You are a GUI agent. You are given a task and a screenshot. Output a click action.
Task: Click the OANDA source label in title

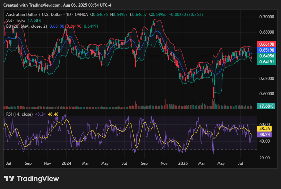(x=81, y=15)
